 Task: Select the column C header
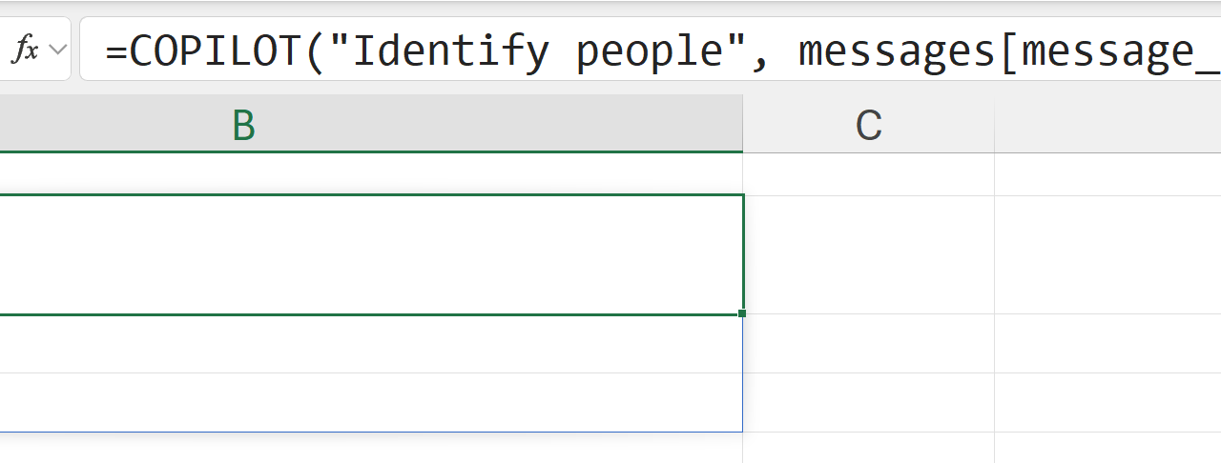[868, 125]
